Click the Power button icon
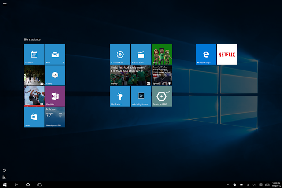282x188 pixels. point(4,170)
